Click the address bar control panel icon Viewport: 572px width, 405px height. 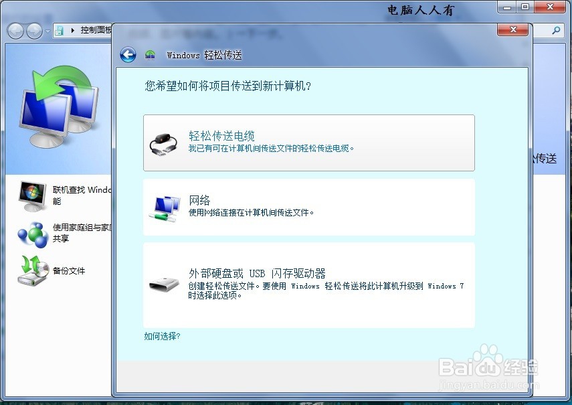point(59,31)
